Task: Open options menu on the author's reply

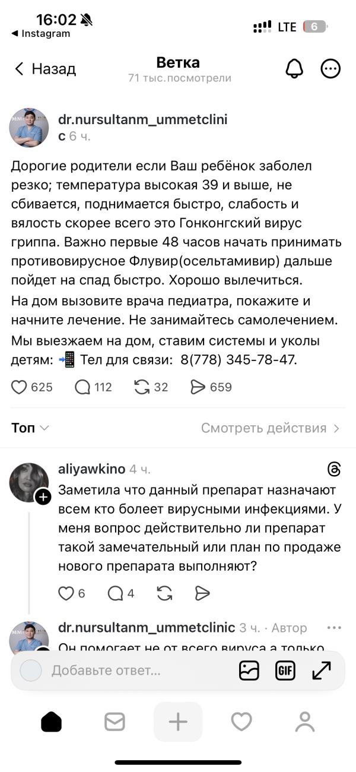Action: (334, 627)
